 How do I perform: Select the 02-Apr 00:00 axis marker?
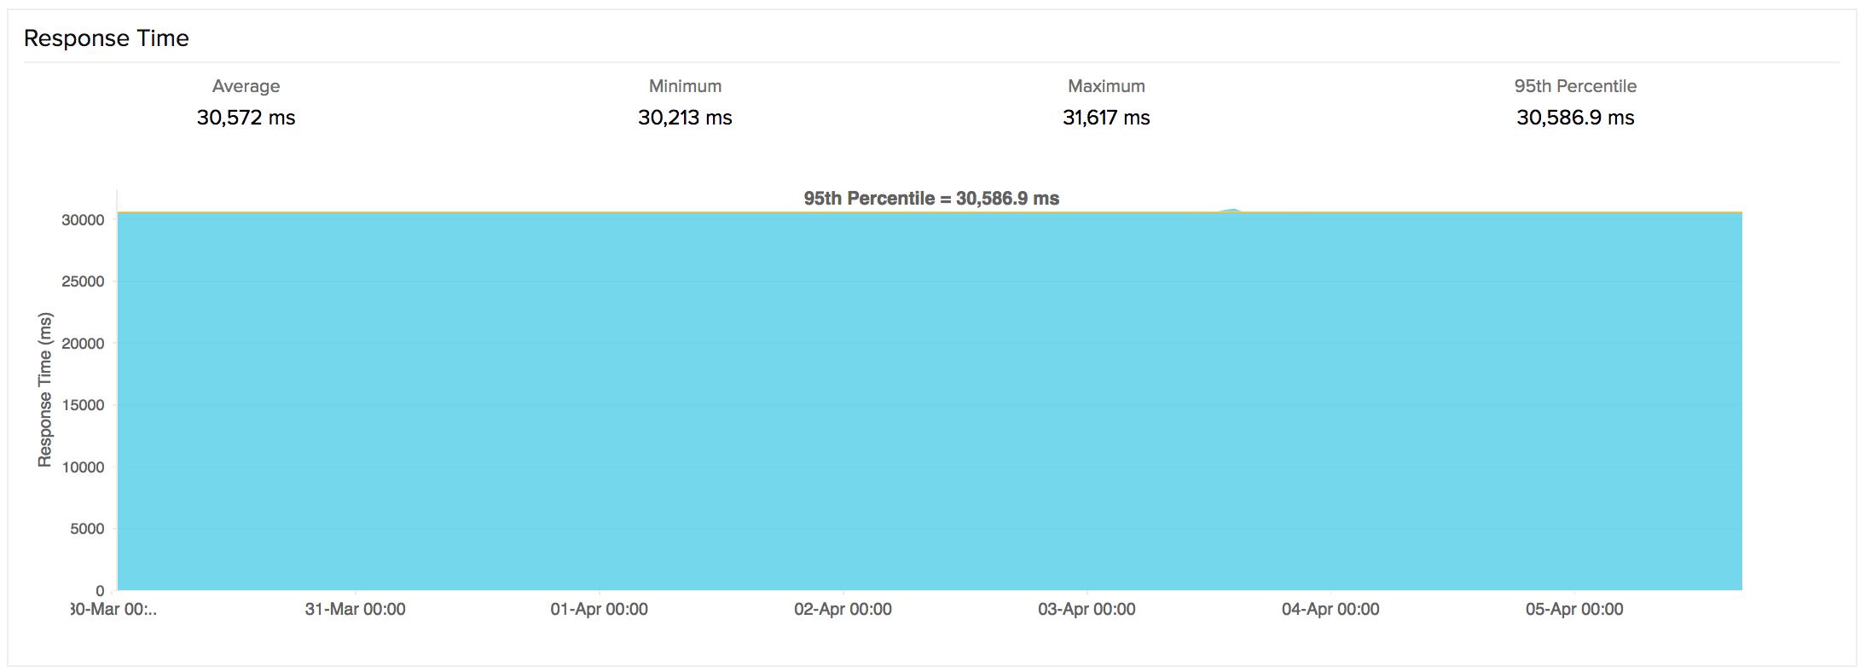coord(843,610)
